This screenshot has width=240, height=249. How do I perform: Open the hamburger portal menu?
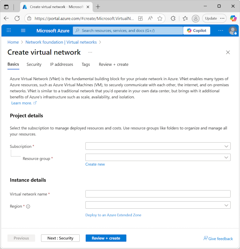(x=23, y=30)
